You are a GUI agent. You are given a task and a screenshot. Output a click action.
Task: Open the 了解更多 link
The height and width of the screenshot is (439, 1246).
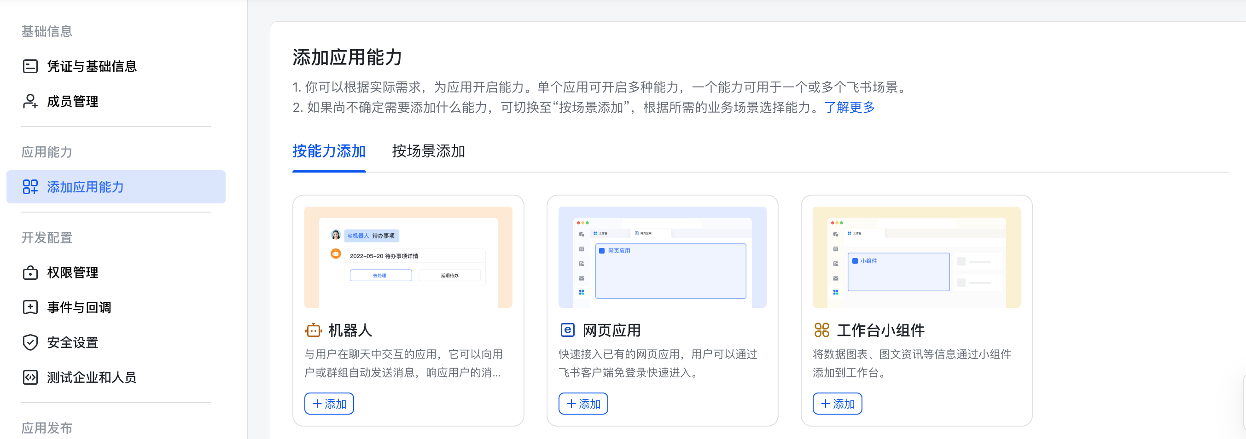coord(850,107)
